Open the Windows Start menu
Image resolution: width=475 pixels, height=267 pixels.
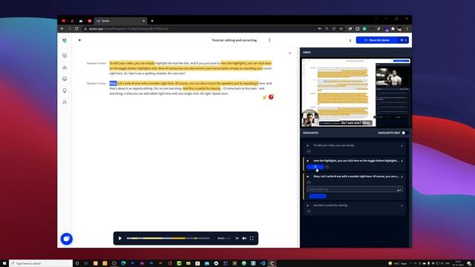point(4,263)
